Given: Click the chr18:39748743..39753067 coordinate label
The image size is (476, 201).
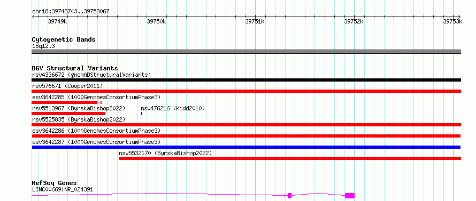Looking at the screenshot, I should pyautogui.click(x=71, y=12).
